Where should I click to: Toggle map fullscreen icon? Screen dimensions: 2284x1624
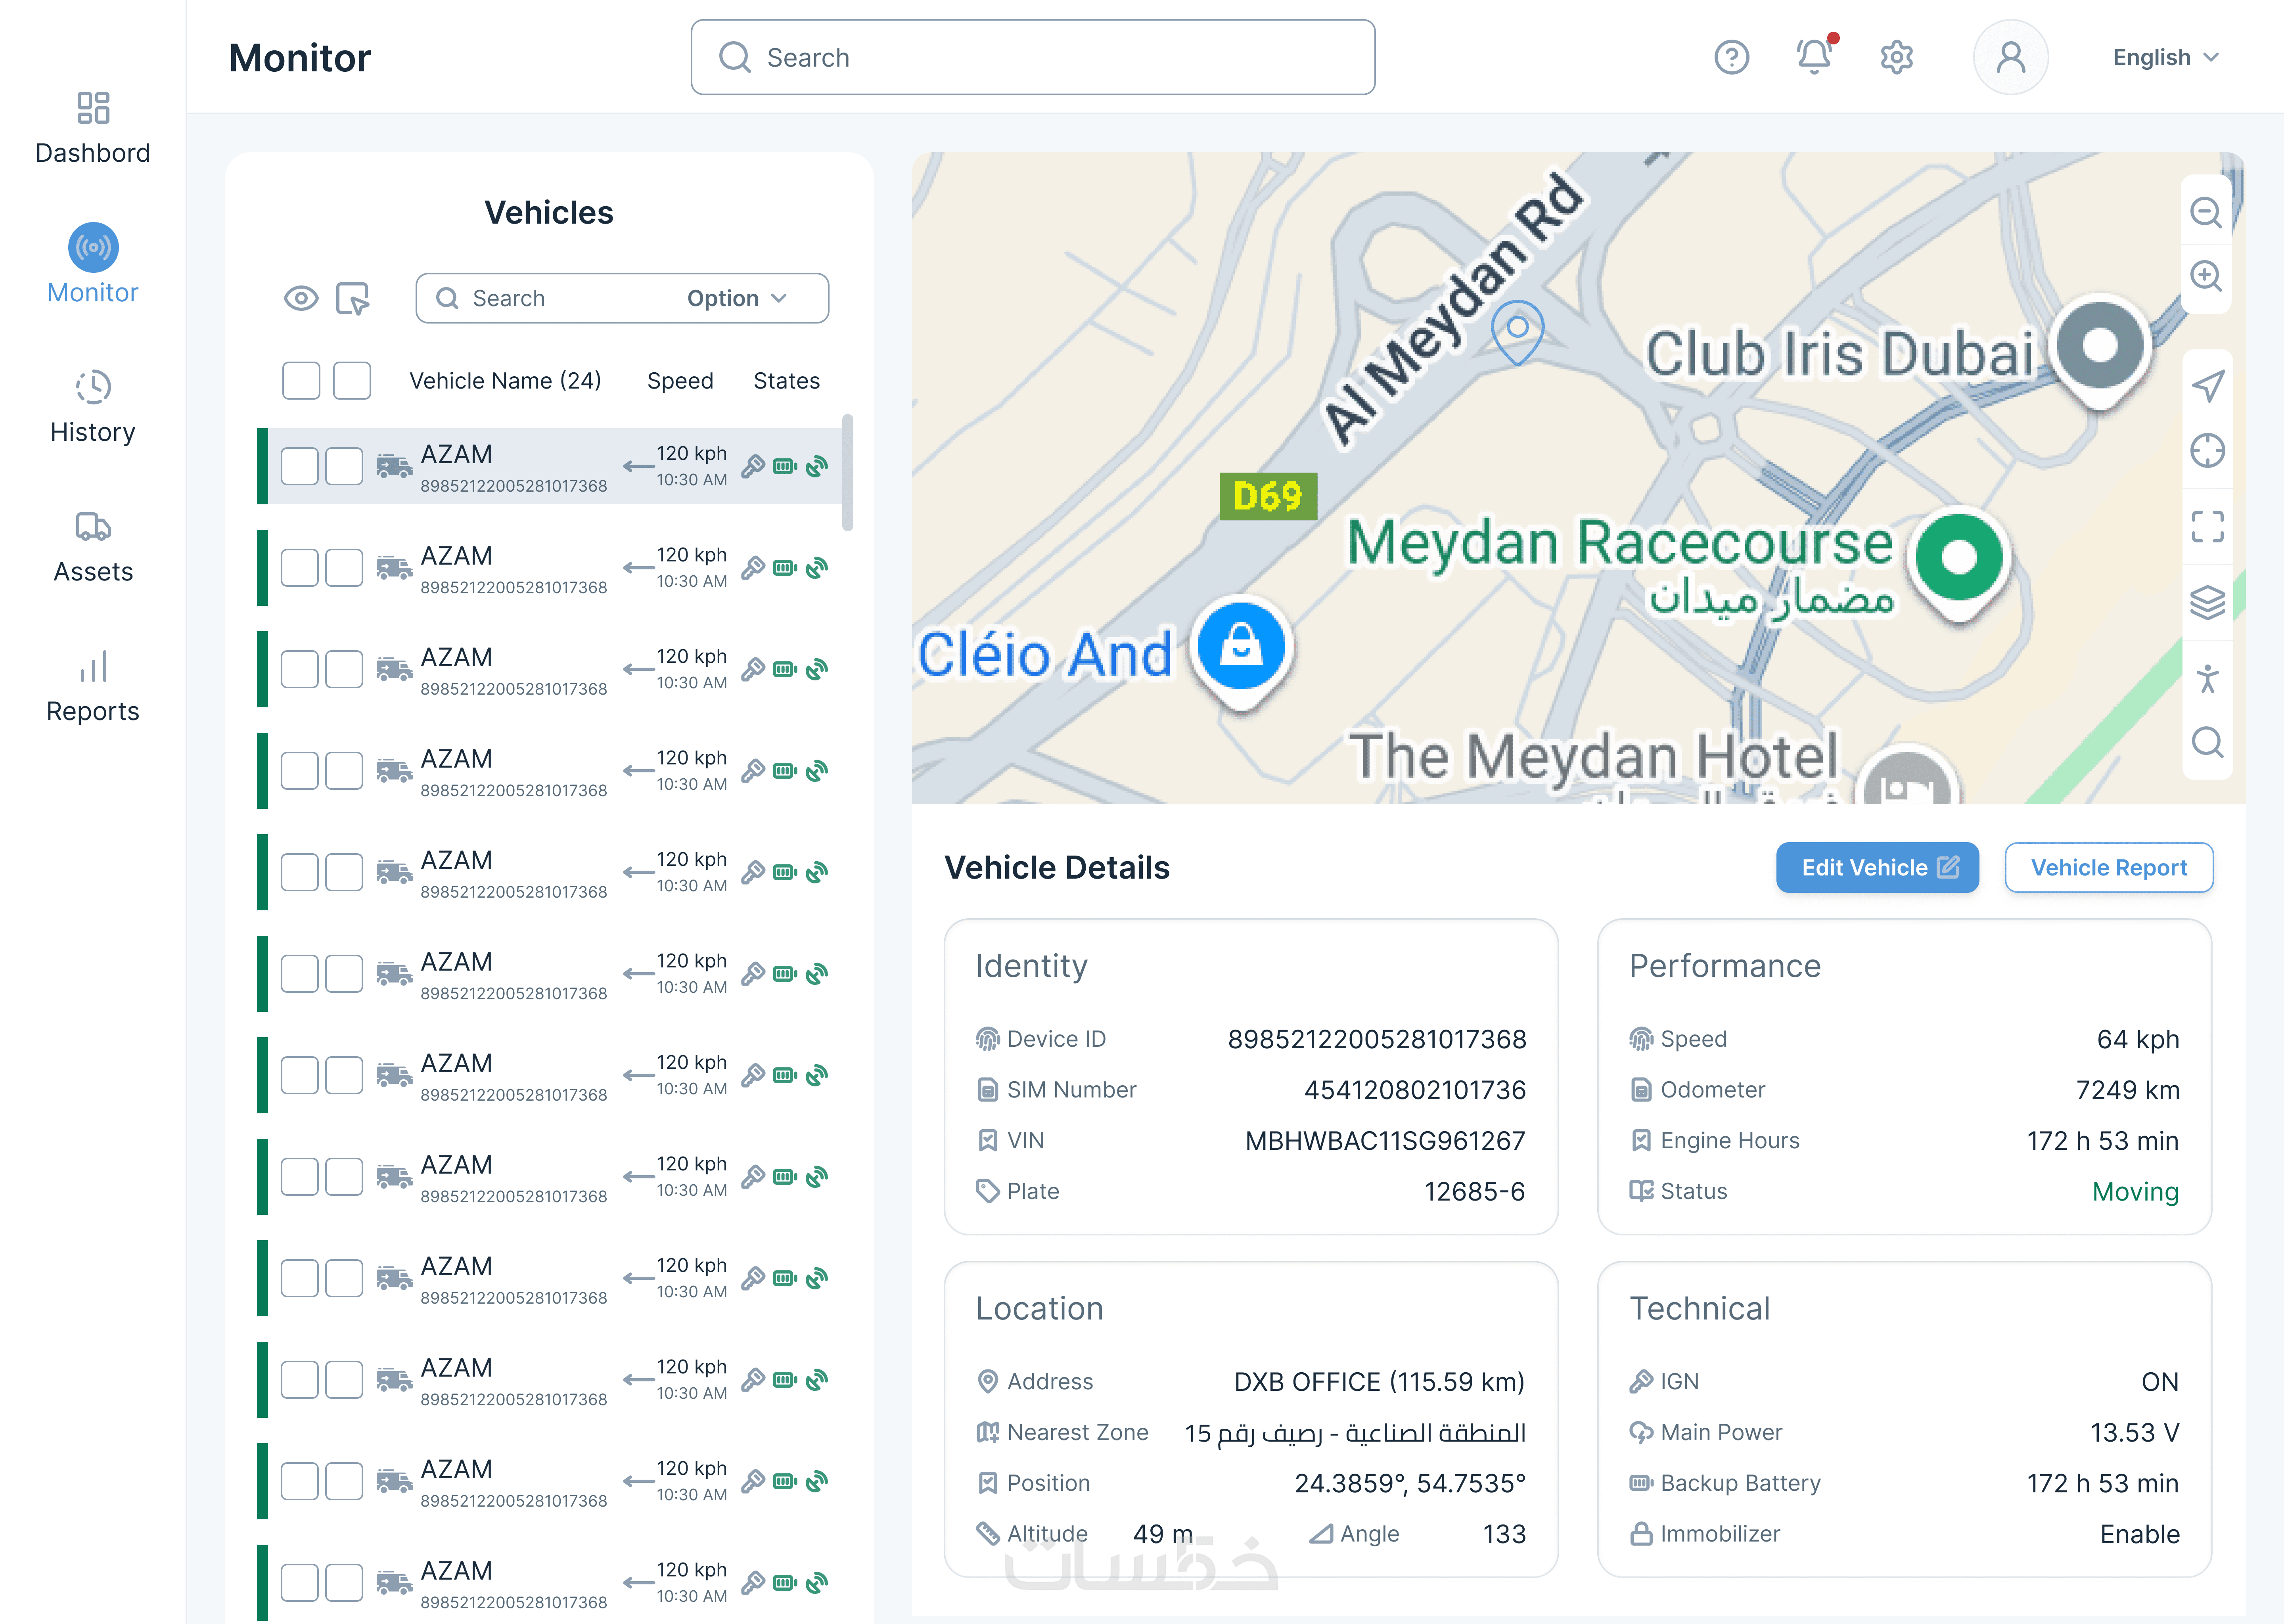pyautogui.click(x=2207, y=526)
